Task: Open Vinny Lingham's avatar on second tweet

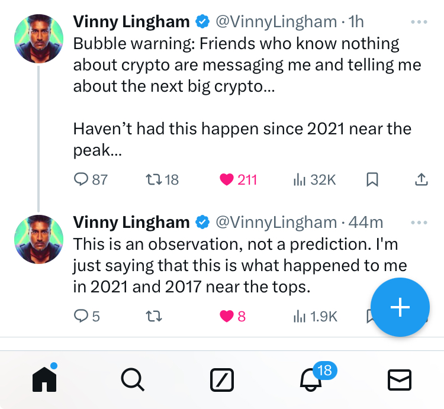Action: (x=38, y=238)
